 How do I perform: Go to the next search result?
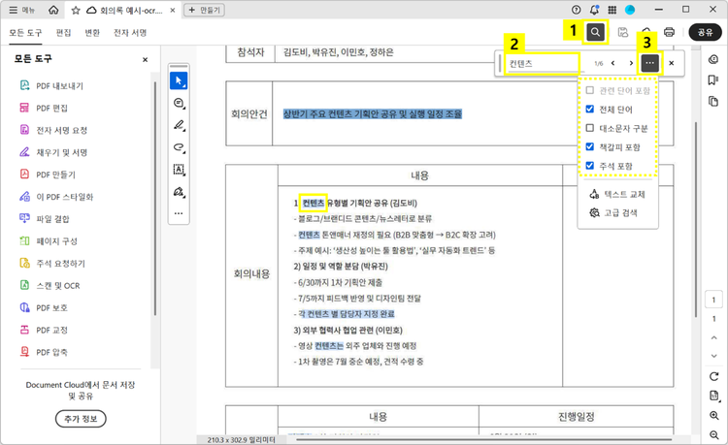pyautogui.click(x=631, y=63)
